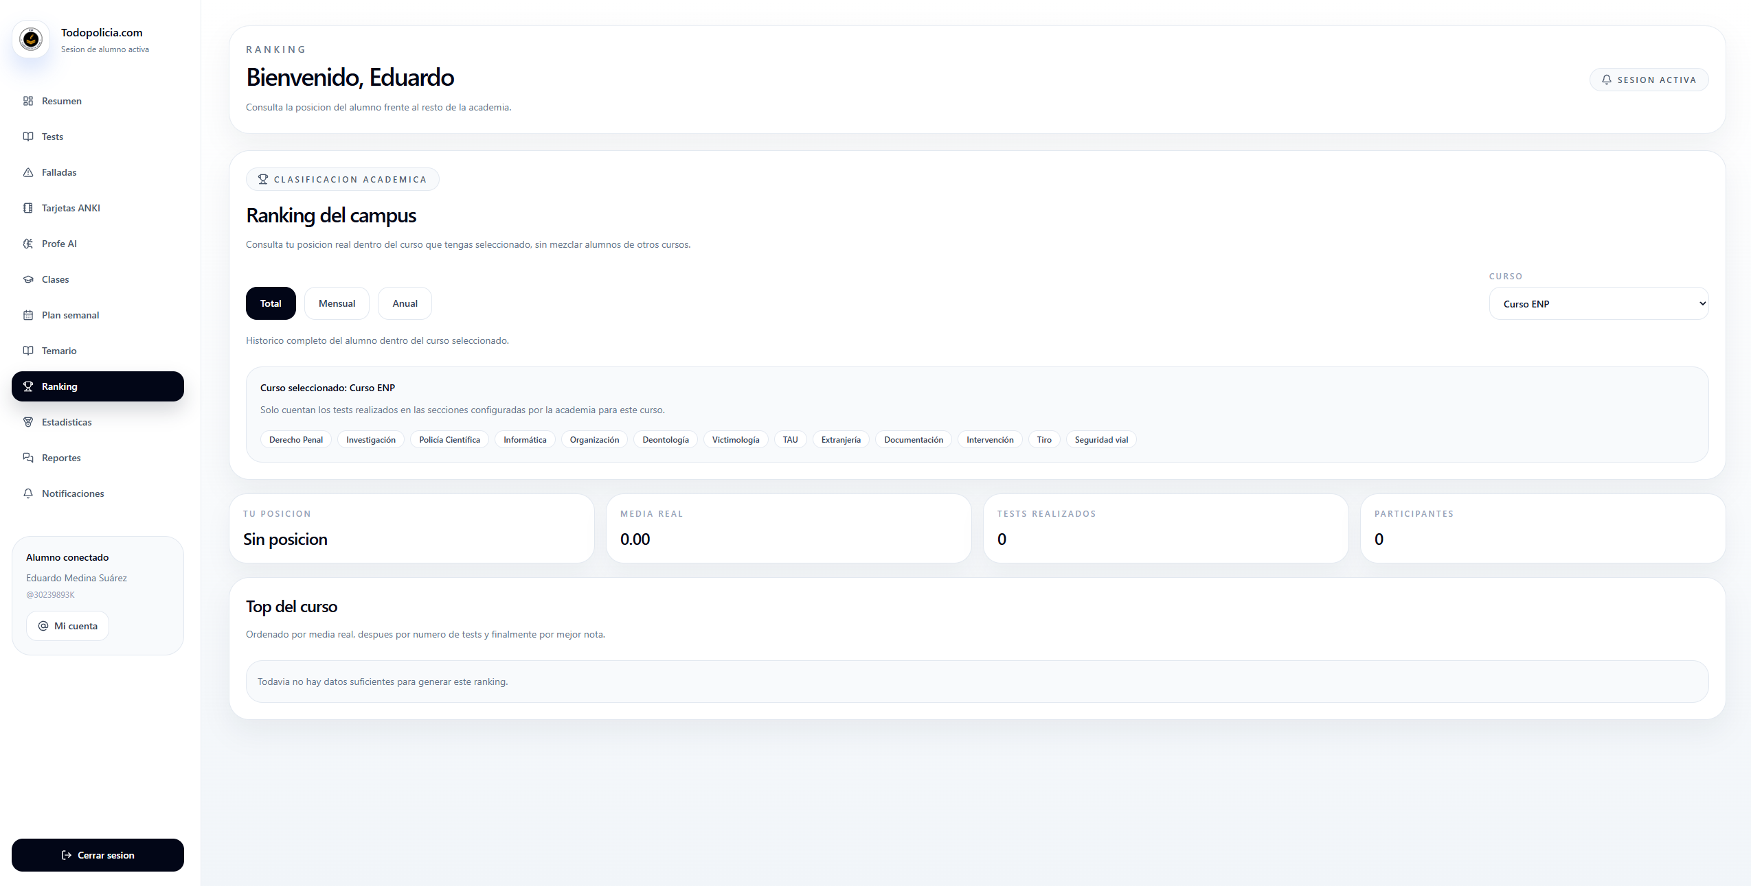Click the username @30239893K
The width and height of the screenshot is (1751, 886).
tap(50, 595)
